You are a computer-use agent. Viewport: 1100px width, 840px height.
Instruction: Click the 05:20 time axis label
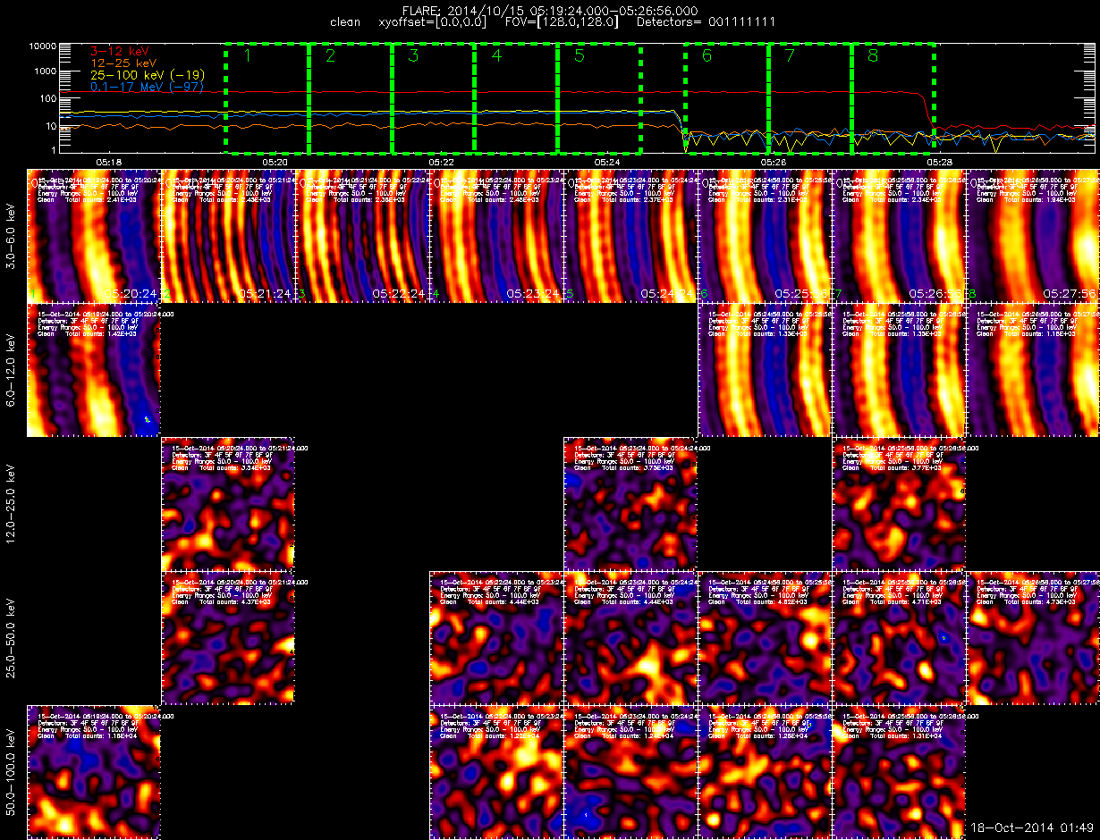click(275, 163)
